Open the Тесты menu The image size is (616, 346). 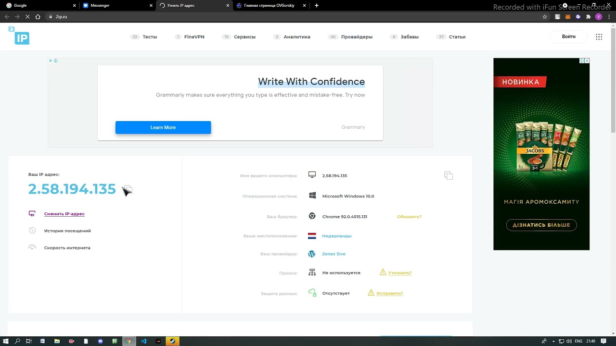point(150,37)
